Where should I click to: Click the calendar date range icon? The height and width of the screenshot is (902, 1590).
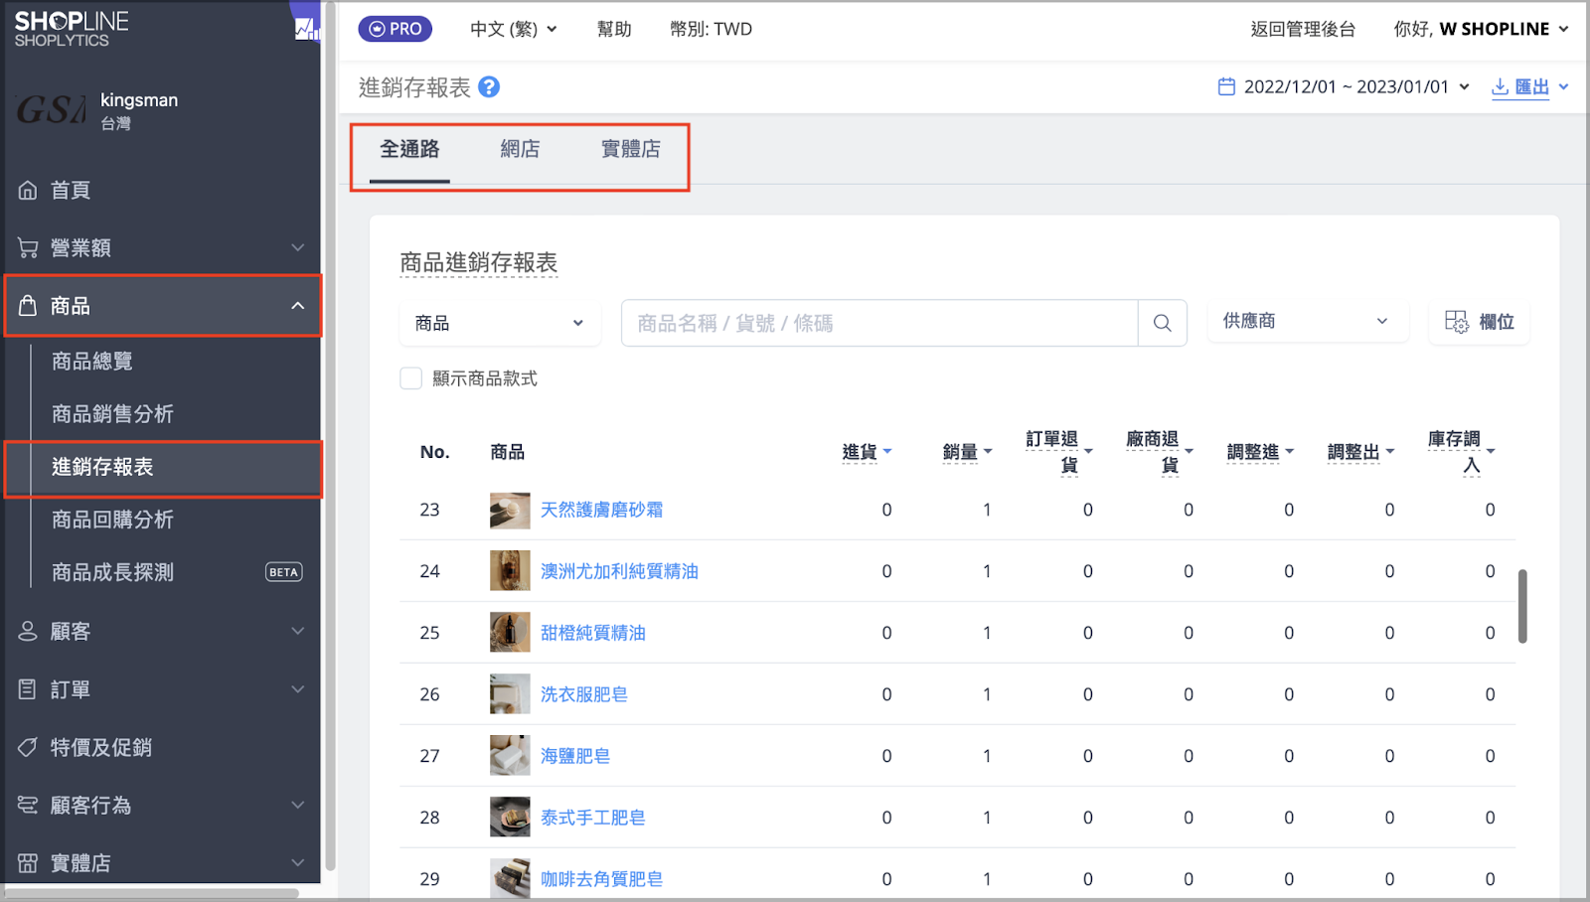1226,86
